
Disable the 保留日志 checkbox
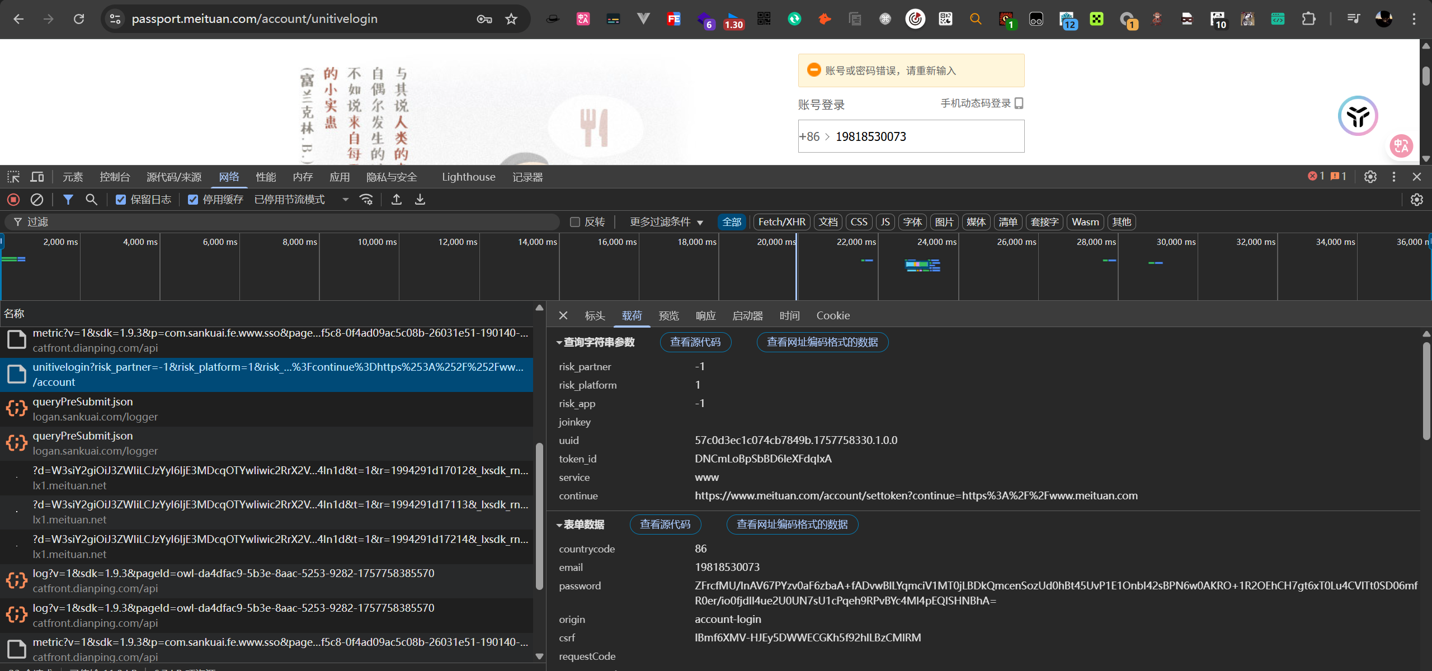(x=121, y=200)
